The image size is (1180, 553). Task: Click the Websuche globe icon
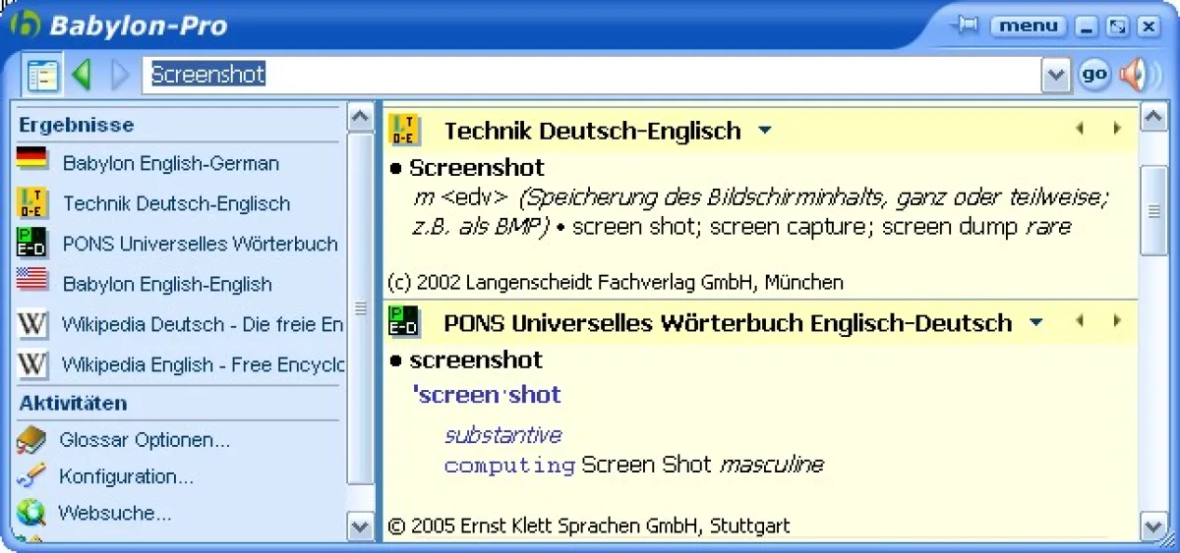31,512
